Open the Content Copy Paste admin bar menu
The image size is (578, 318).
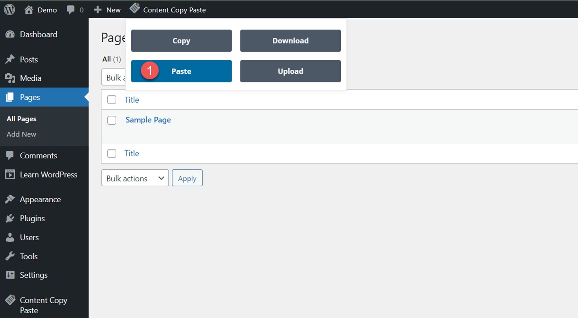click(175, 10)
